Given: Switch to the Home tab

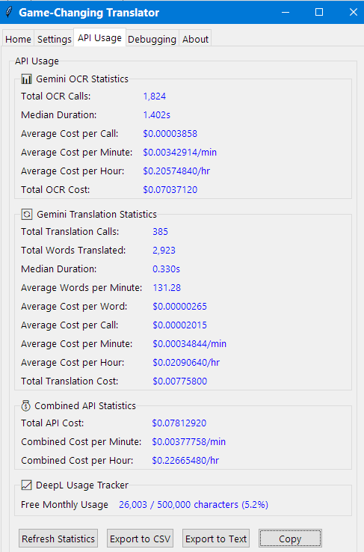Looking at the screenshot, I should (x=18, y=39).
